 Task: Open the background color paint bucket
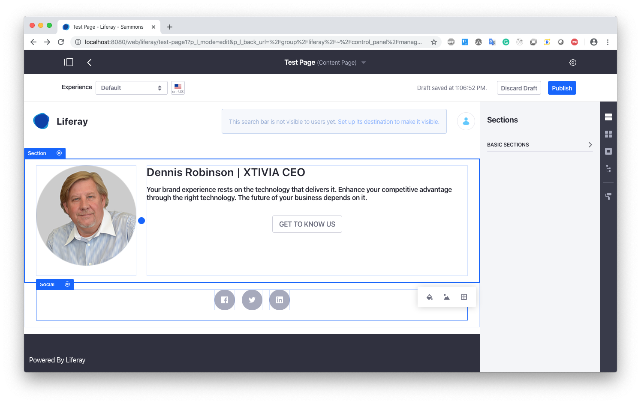click(429, 297)
